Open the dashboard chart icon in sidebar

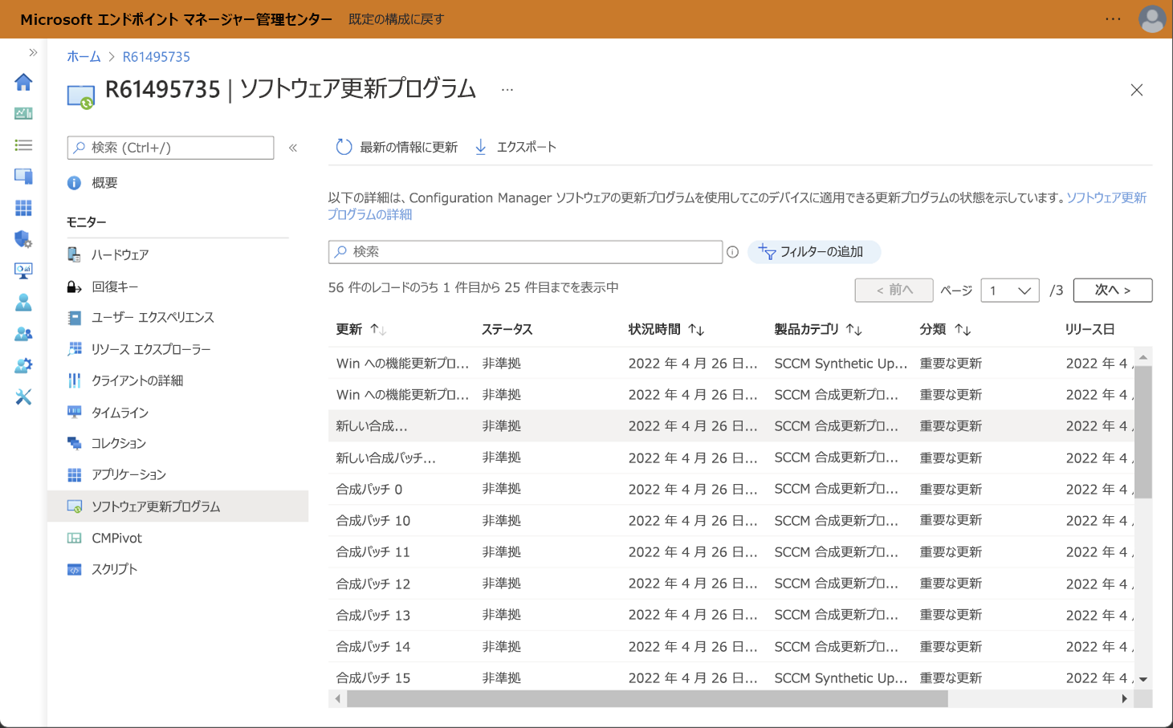coord(23,113)
